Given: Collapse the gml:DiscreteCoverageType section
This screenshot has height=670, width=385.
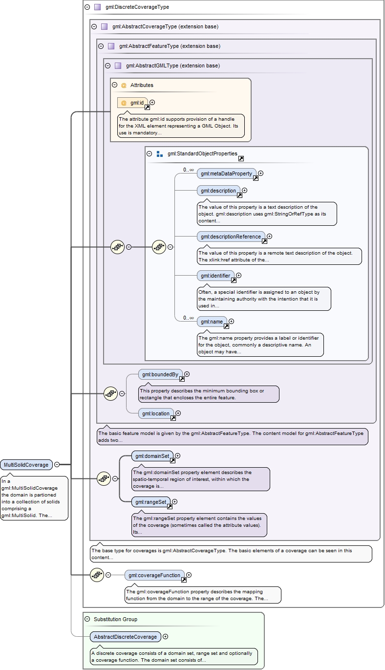Looking at the screenshot, I should click(x=87, y=7).
